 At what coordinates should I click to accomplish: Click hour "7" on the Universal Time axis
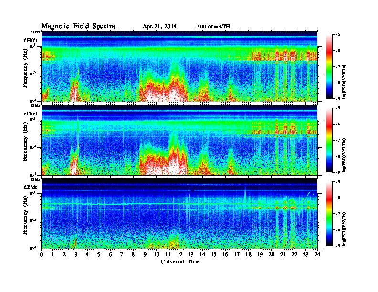coord(122,254)
